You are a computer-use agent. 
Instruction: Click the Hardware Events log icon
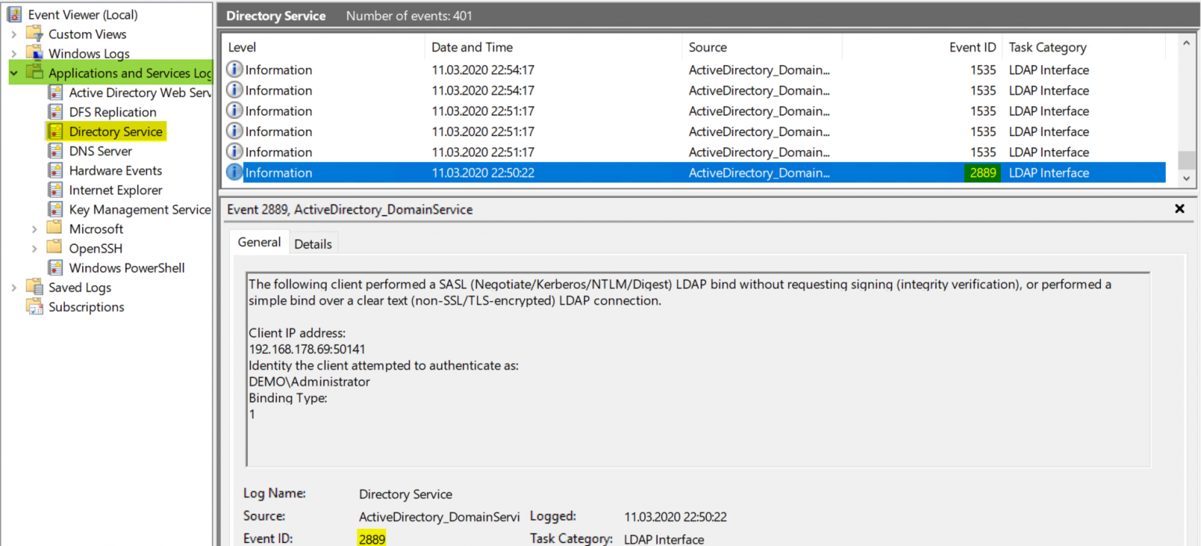click(x=55, y=171)
